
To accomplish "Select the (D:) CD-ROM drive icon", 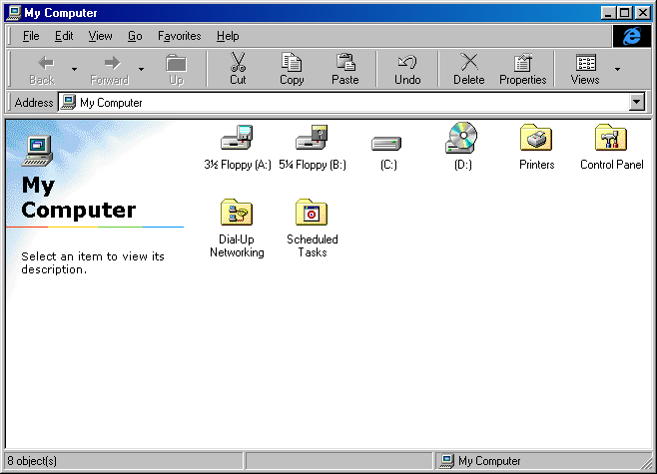I will pos(461,138).
